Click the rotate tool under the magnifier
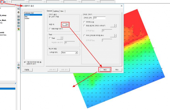The height and width of the screenshot is (110, 170). (18, 12)
